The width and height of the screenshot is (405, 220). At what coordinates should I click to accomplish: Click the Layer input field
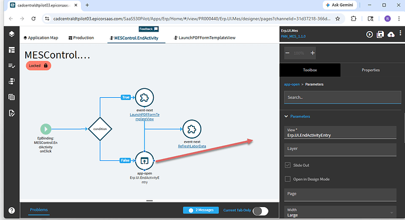(340, 149)
